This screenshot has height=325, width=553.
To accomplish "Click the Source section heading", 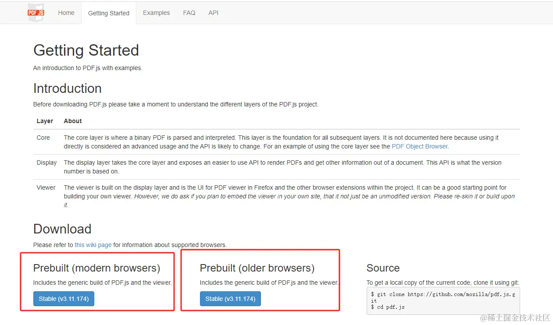I will pos(383,268).
